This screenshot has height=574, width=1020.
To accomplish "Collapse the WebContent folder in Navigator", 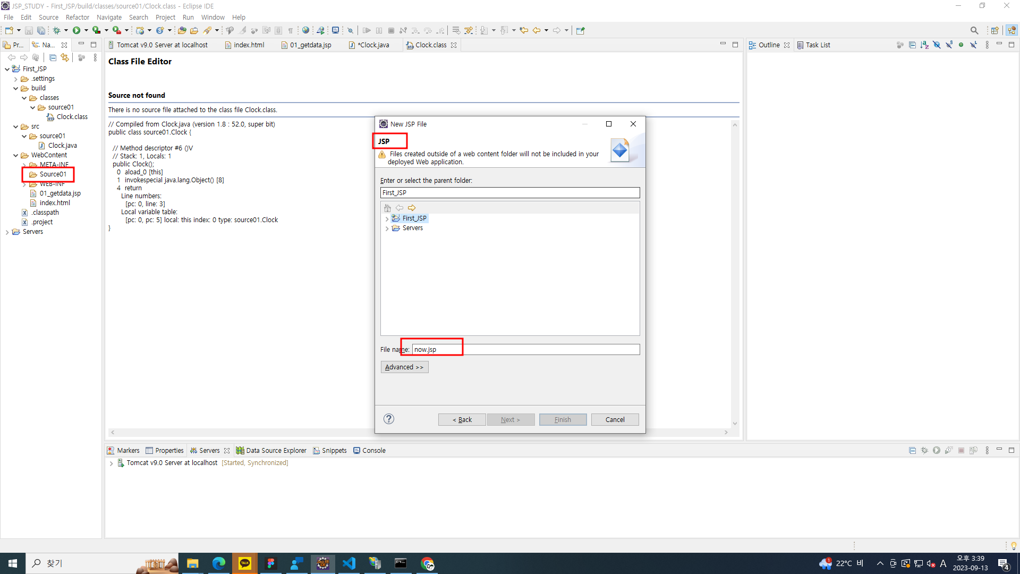I will tap(15, 155).
